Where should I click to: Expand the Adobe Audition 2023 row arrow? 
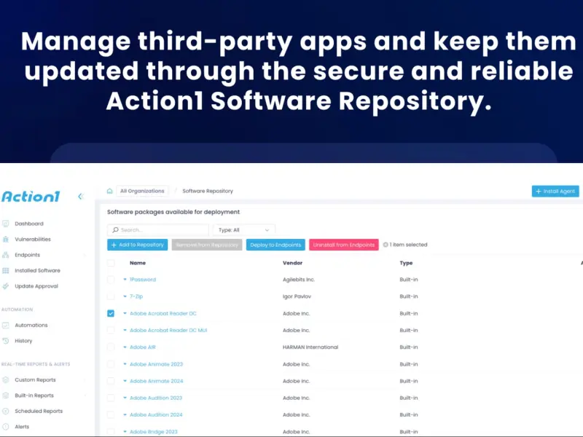(x=125, y=398)
